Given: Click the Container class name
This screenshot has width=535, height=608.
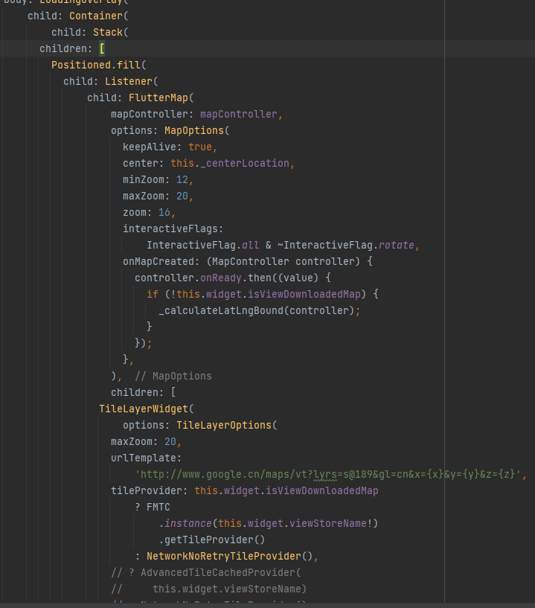Looking at the screenshot, I should pyautogui.click(x=96, y=16).
